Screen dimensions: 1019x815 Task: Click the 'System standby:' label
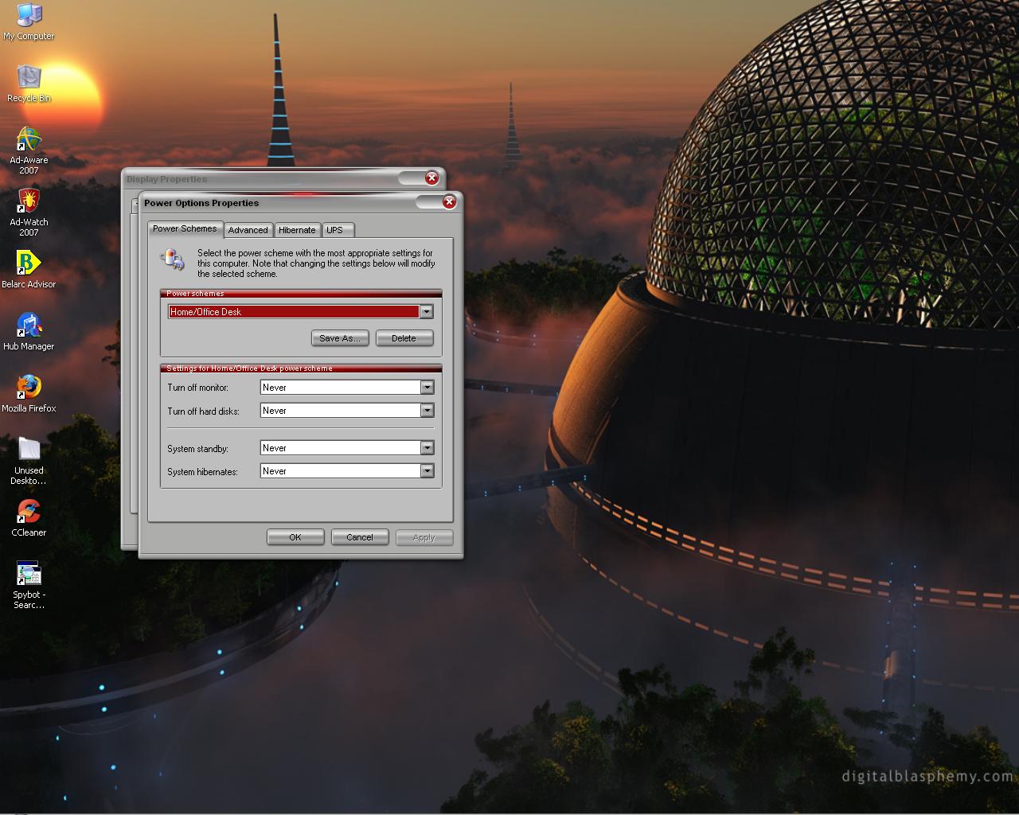click(197, 449)
